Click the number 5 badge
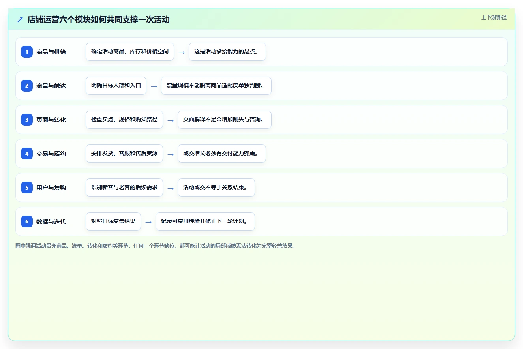This screenshot has height=349, width=523. (27, 187)
